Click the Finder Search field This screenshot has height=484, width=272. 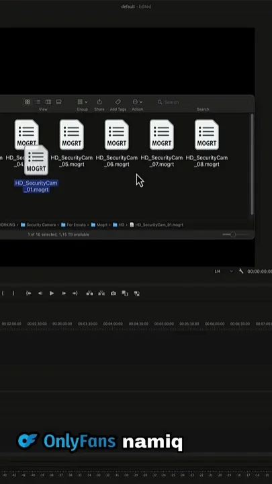(x=203, y=102)
